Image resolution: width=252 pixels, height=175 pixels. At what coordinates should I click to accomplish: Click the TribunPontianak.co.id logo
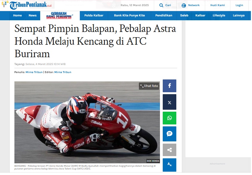point(30,5)
